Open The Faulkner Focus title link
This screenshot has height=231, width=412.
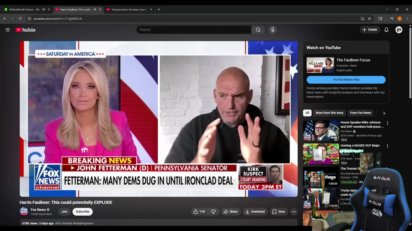(353, 60)
